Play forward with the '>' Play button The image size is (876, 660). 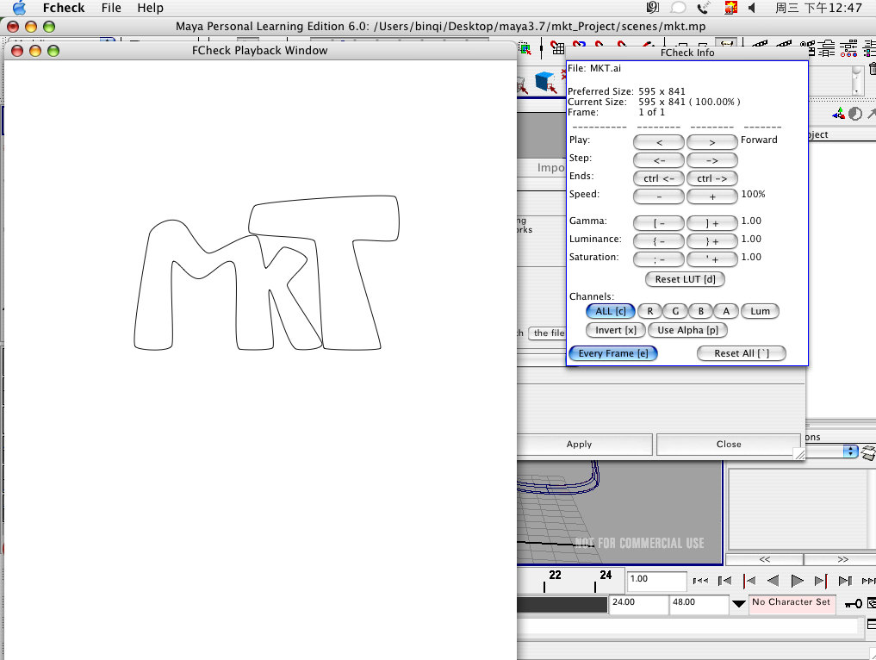(x=711, y=142)
